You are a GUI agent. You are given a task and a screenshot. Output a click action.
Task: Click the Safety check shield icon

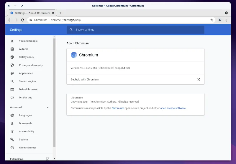pyautogui.click(x=12, y=57)
